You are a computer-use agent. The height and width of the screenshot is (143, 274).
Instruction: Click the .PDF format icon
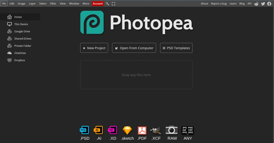[x=142, y=130]
